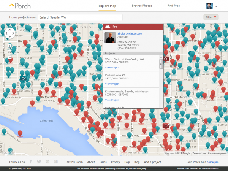The image size is (228, 171).
Task: Open the Filter button
Action: point(211,17)
